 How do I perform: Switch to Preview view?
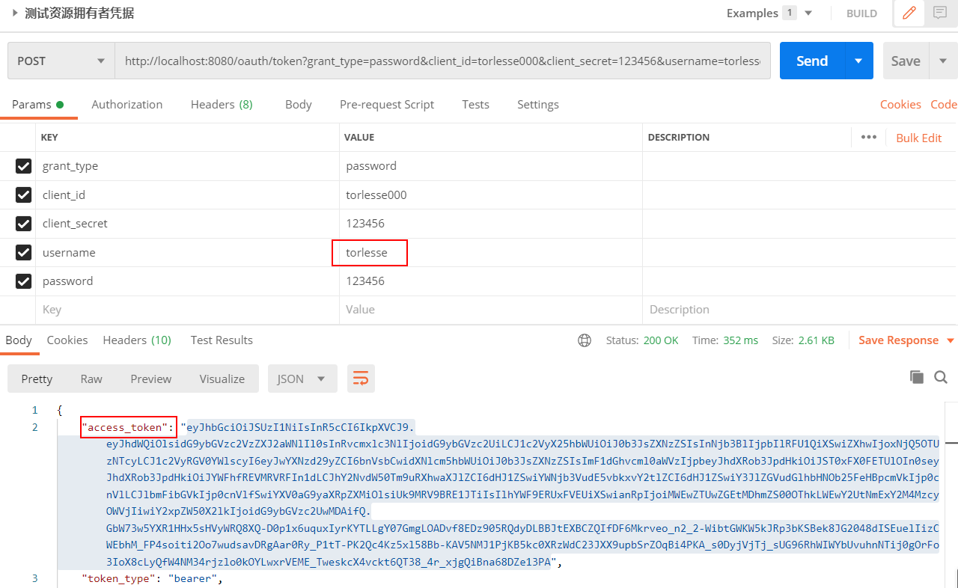pos(151,379)
